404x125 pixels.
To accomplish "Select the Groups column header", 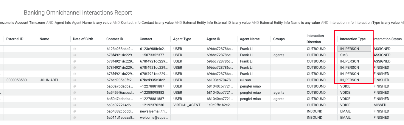I will (x=279, y=39).
